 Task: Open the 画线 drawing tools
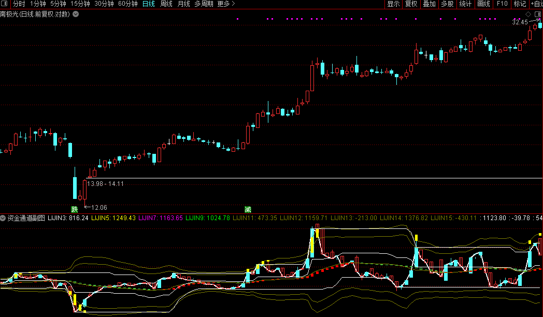483,4
